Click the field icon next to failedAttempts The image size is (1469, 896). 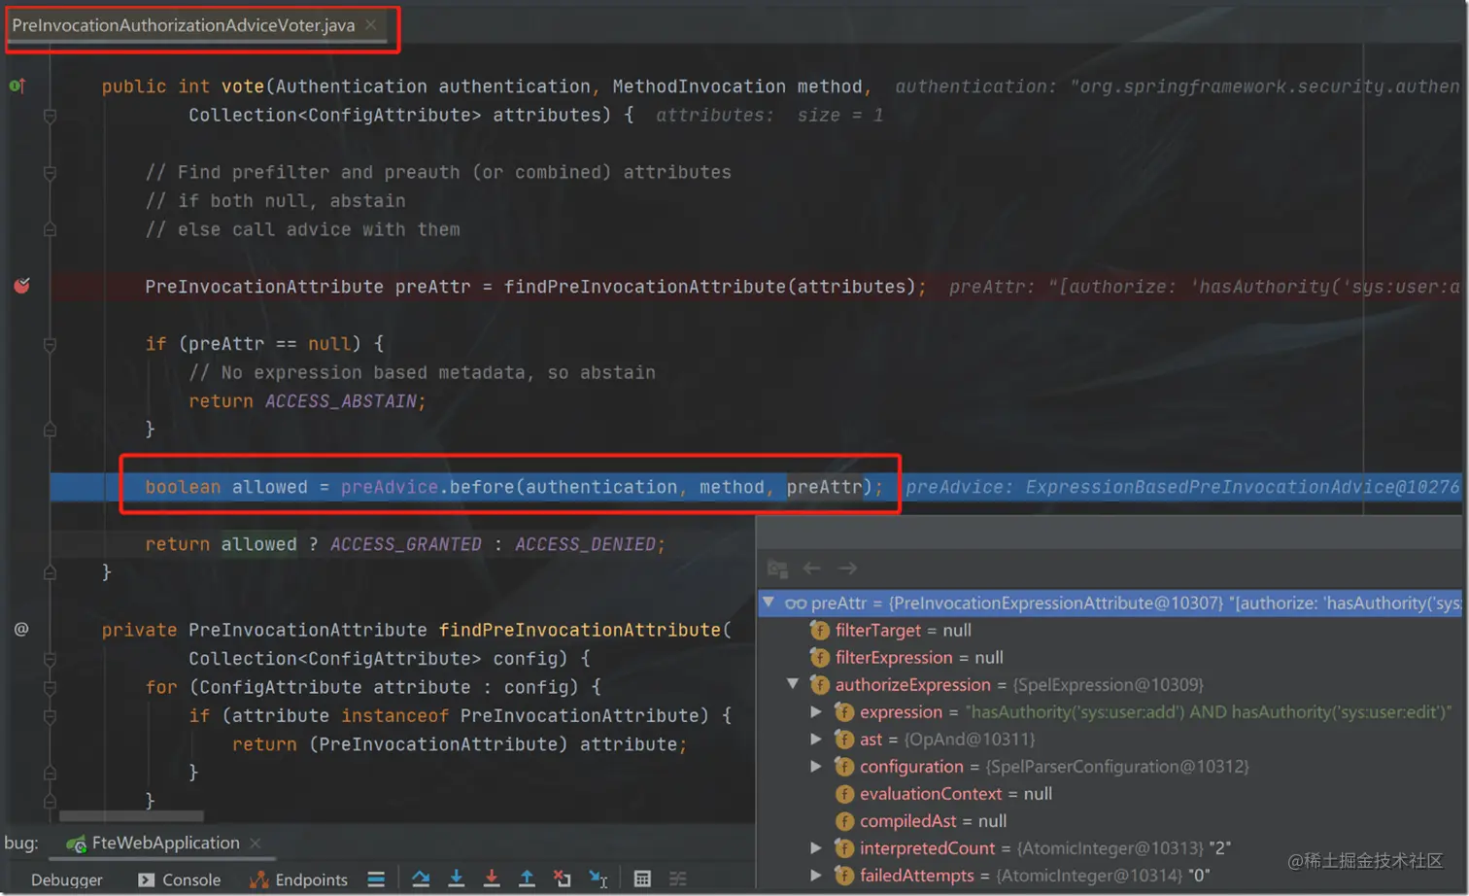click(x=844, y=876)
